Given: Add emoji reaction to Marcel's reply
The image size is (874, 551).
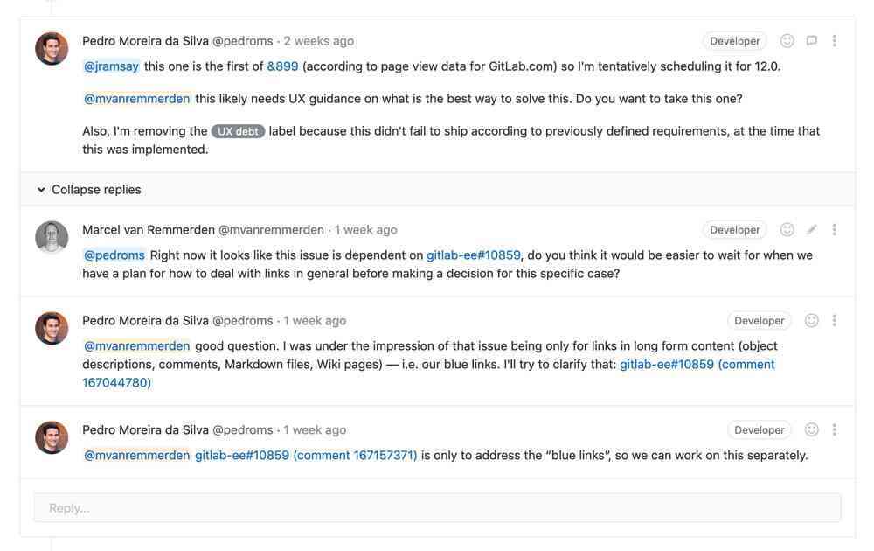Looking at the screenshot, I should pos(787,230).
